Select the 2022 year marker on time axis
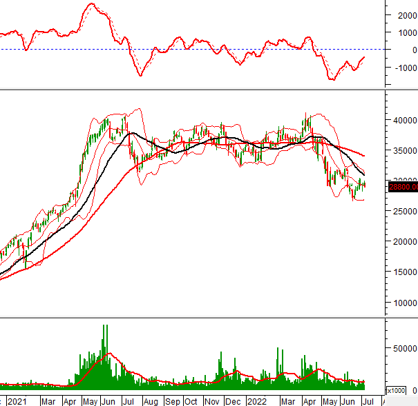 tap(257, 400)
